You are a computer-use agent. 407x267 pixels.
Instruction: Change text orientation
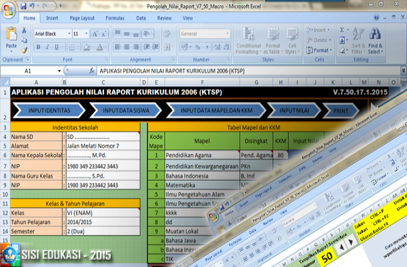click(x=147, y=33)
